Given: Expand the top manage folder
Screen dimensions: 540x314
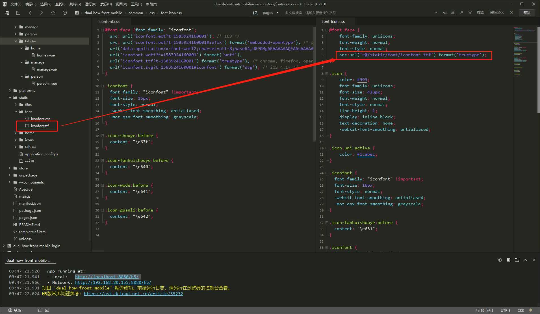Looking at the screenshot, I should point(16,27).
